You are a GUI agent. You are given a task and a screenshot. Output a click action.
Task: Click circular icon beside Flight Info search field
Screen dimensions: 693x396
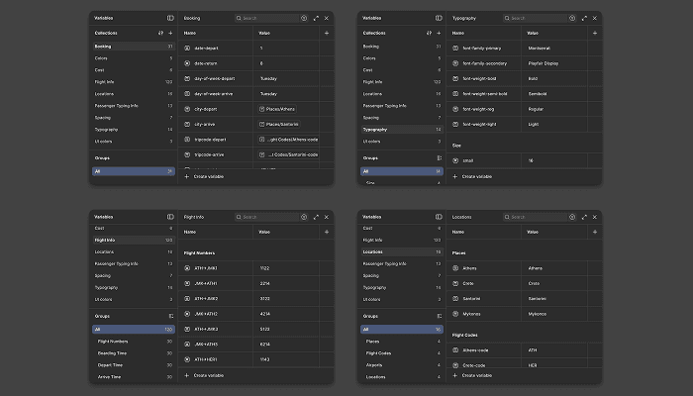pyautogui.click(x=304, y=217)
